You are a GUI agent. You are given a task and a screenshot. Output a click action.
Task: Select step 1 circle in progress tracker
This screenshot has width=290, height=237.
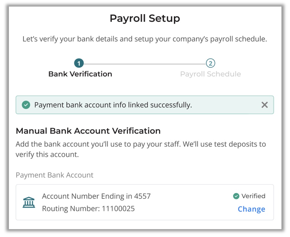point(79,63)
